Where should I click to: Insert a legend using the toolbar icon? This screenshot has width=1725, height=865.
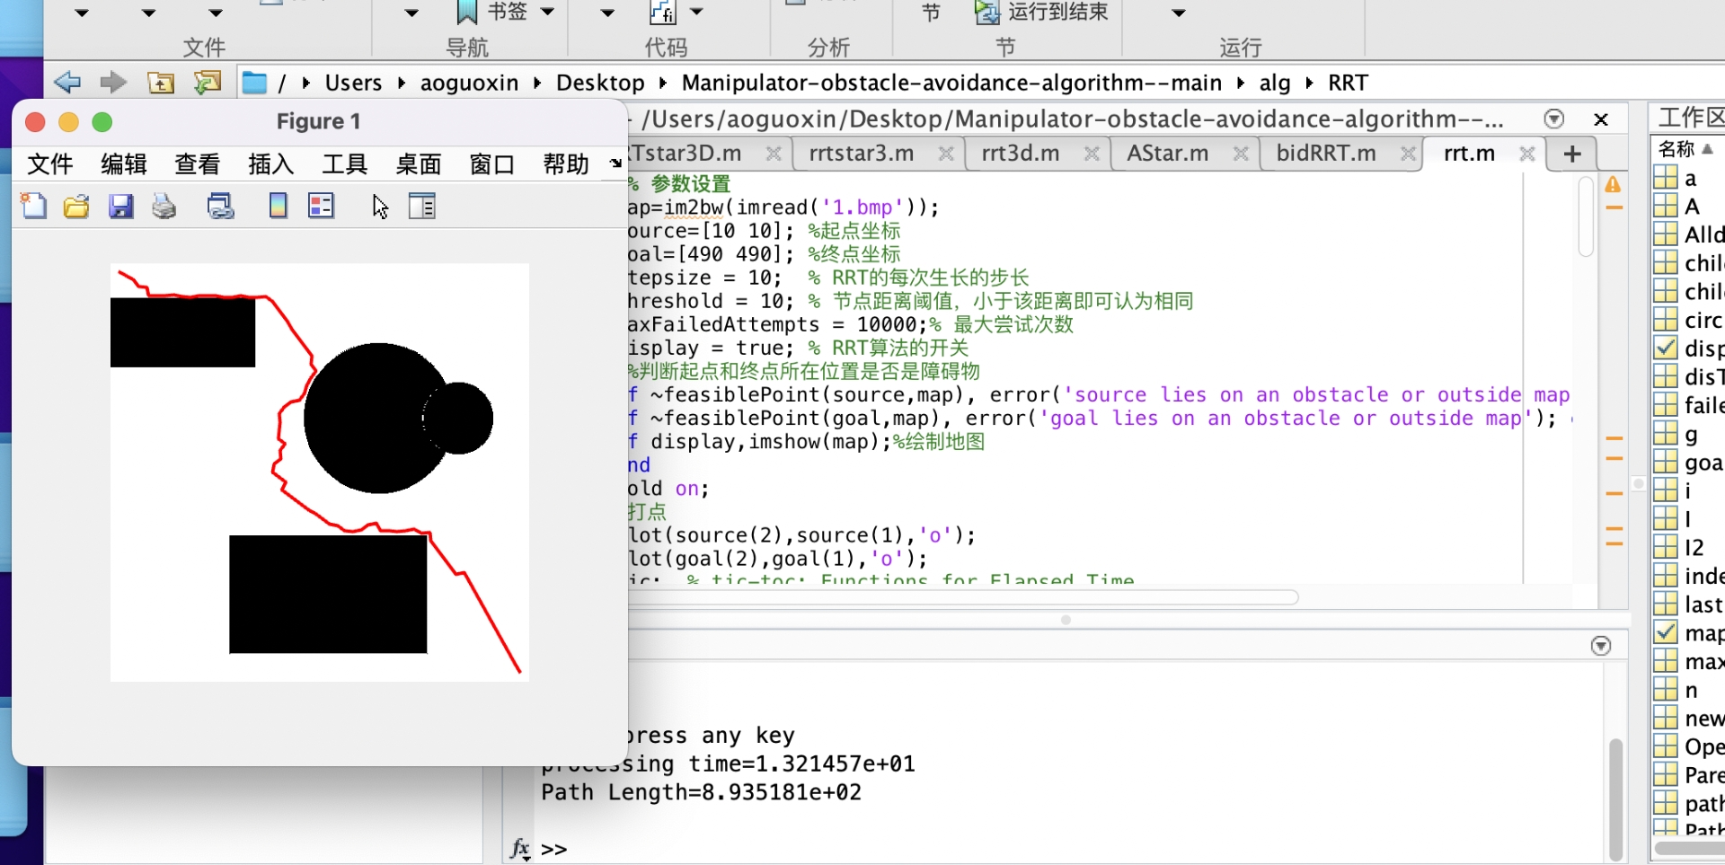[321, 207]
